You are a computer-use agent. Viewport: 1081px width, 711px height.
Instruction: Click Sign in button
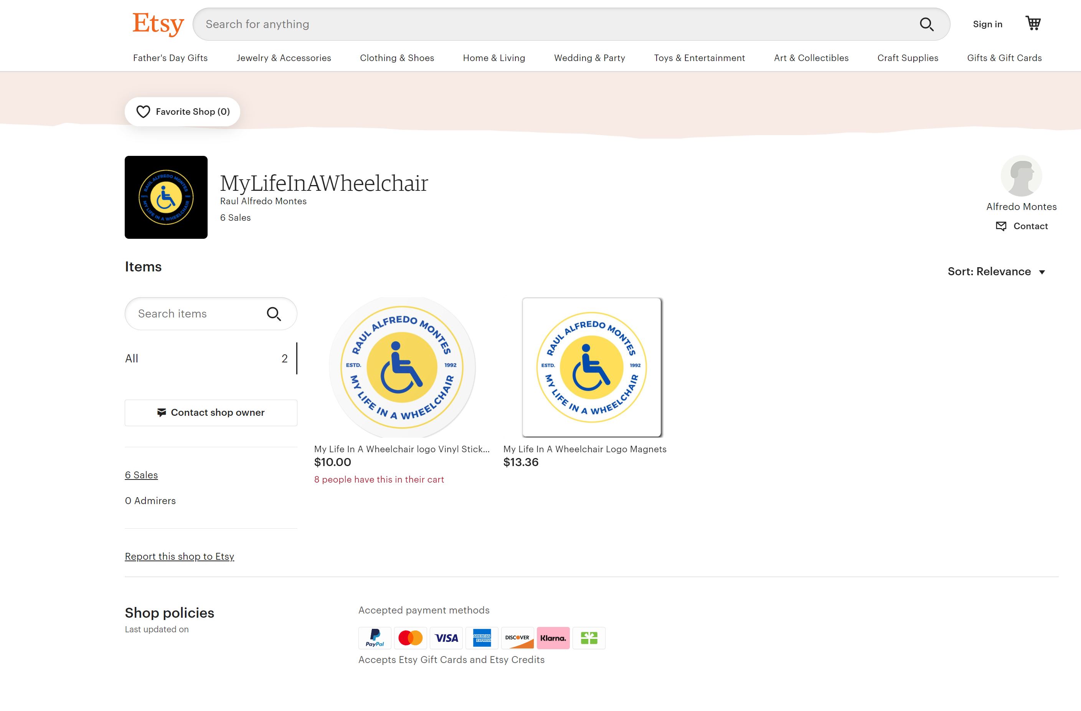pyautogui.click(x=987, y=24)
